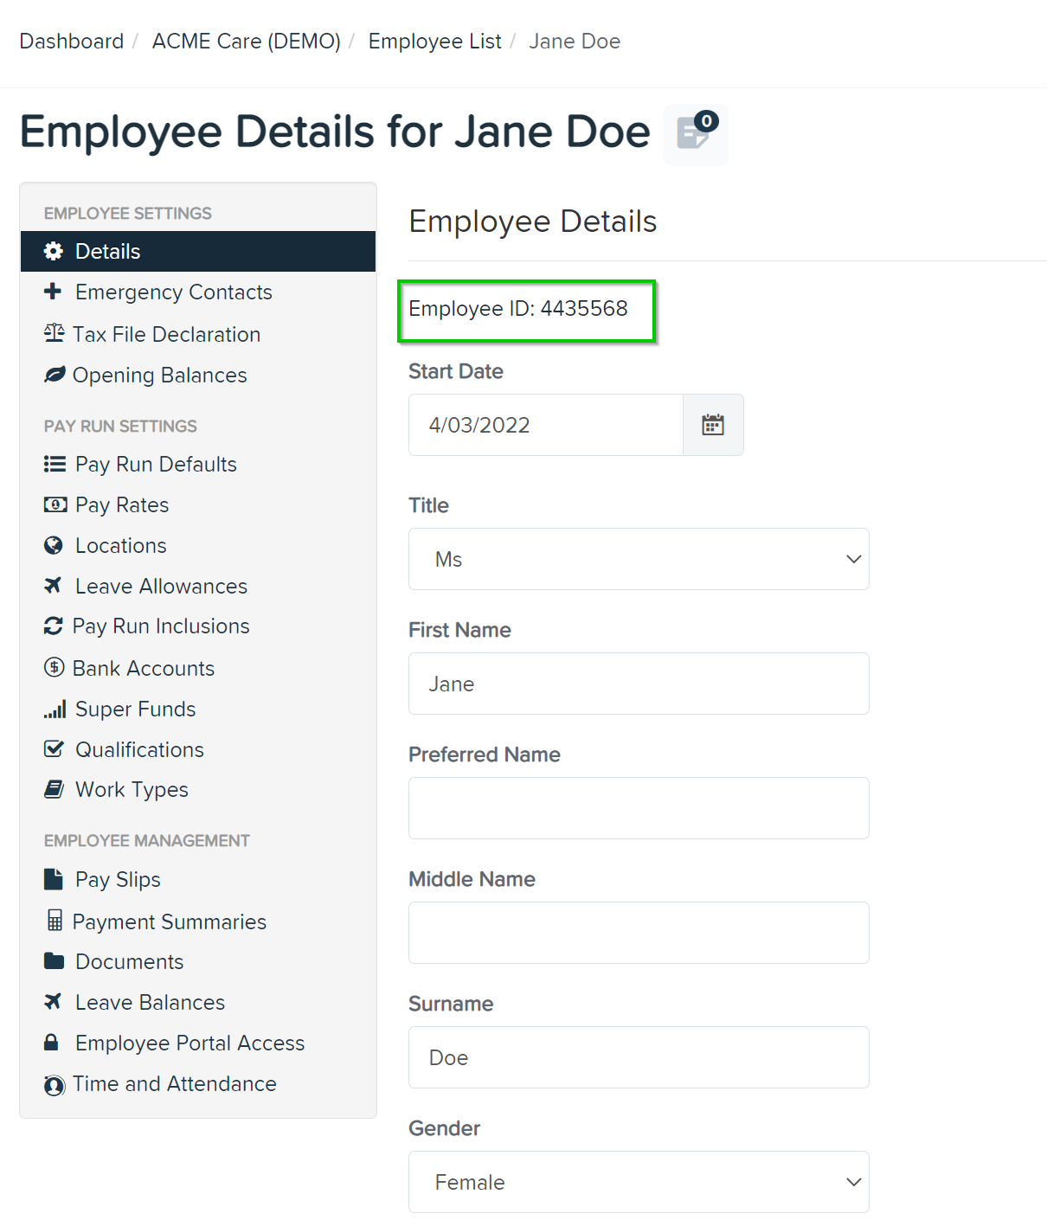Screen dimensions: 1047x1220
Task: Click the file icon beside Pay Slips
Action: [x=53, y=879]
